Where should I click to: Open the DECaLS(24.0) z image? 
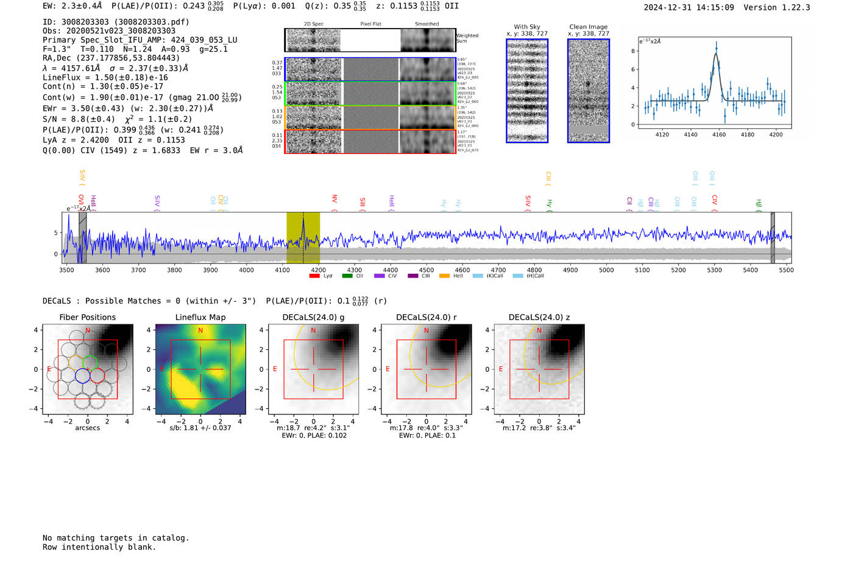click(539, 369)
